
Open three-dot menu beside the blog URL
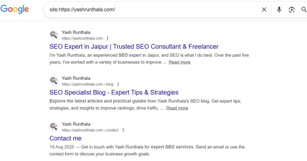(118, 84)
